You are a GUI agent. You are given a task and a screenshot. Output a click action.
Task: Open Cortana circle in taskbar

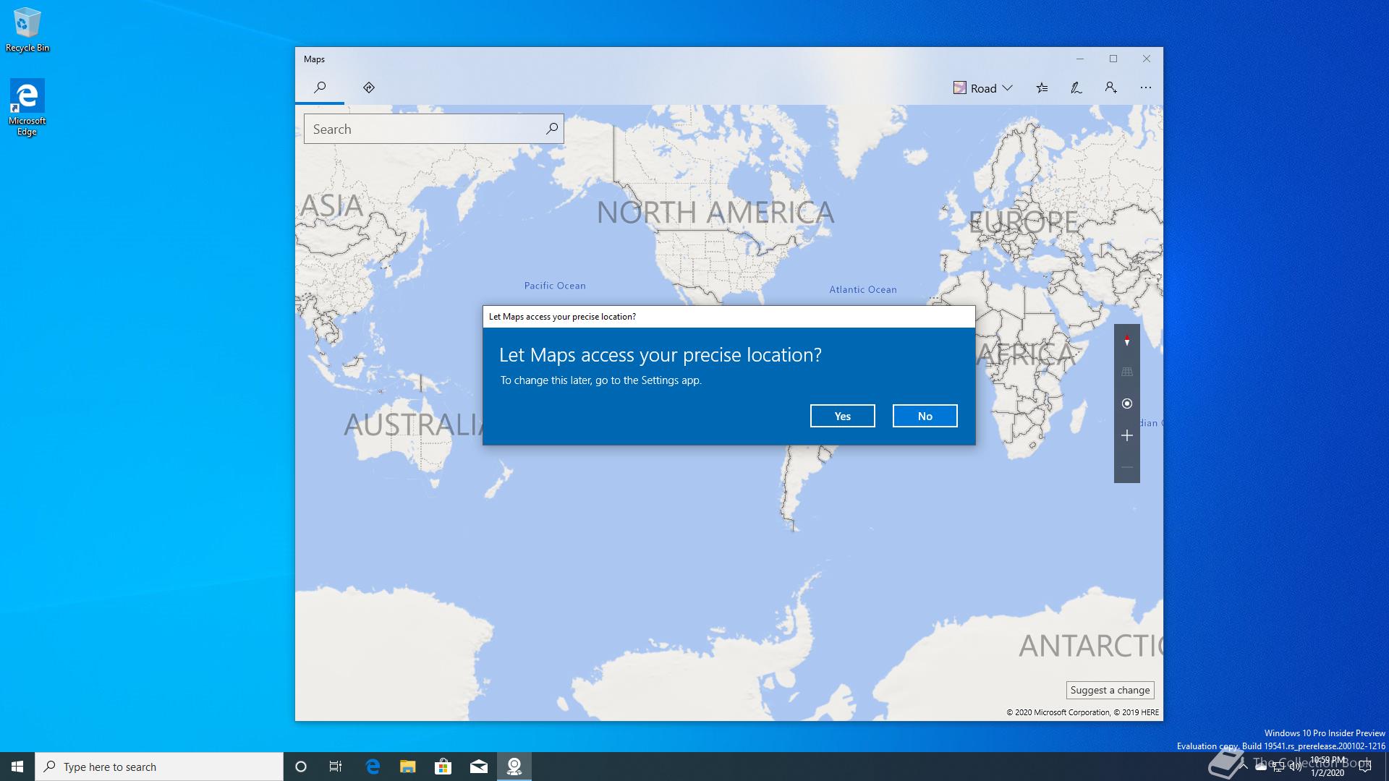[x=301, y=767]
